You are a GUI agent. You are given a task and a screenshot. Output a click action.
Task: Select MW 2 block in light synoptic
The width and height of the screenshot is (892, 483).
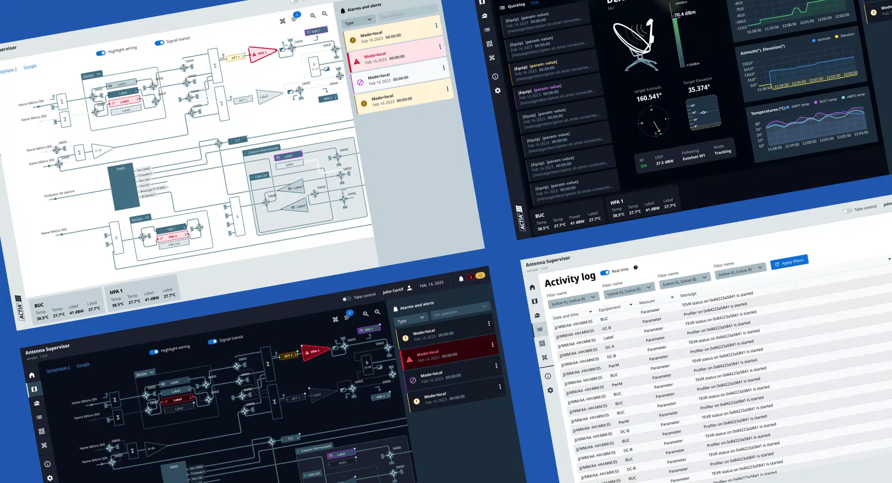pos(329,98)
